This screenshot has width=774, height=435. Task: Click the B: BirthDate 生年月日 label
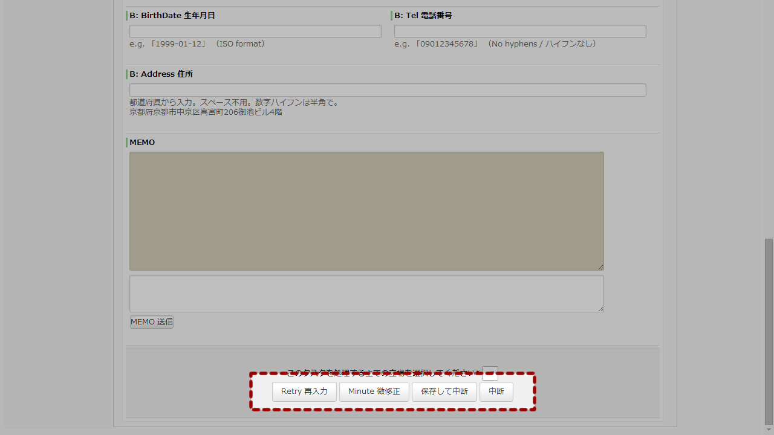click(172, 15)
